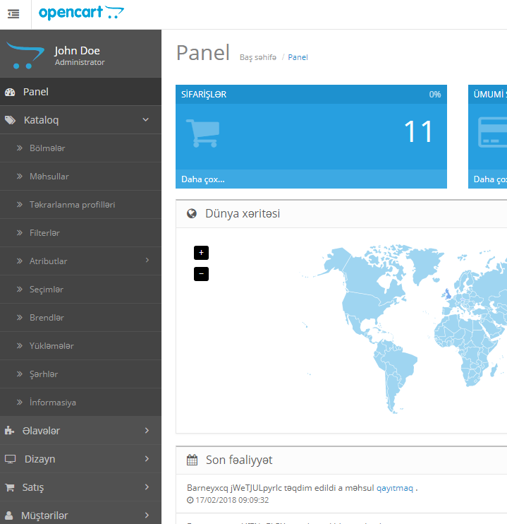
Task: Expand the Dizayn menu arrow
Action: [x=147, y=458]
